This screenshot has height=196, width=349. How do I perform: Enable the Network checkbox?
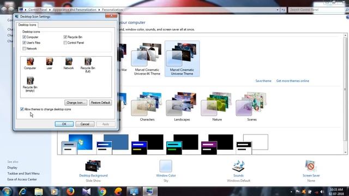pos(24,48)
